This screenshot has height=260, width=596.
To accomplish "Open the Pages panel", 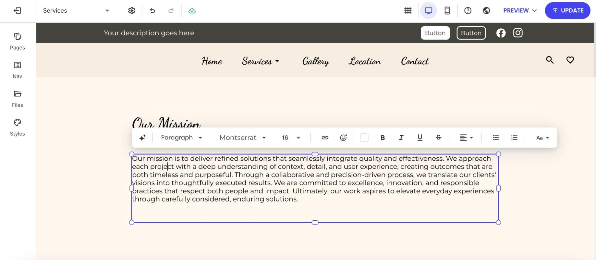I will pyautogui.click(x=17, y=41).
